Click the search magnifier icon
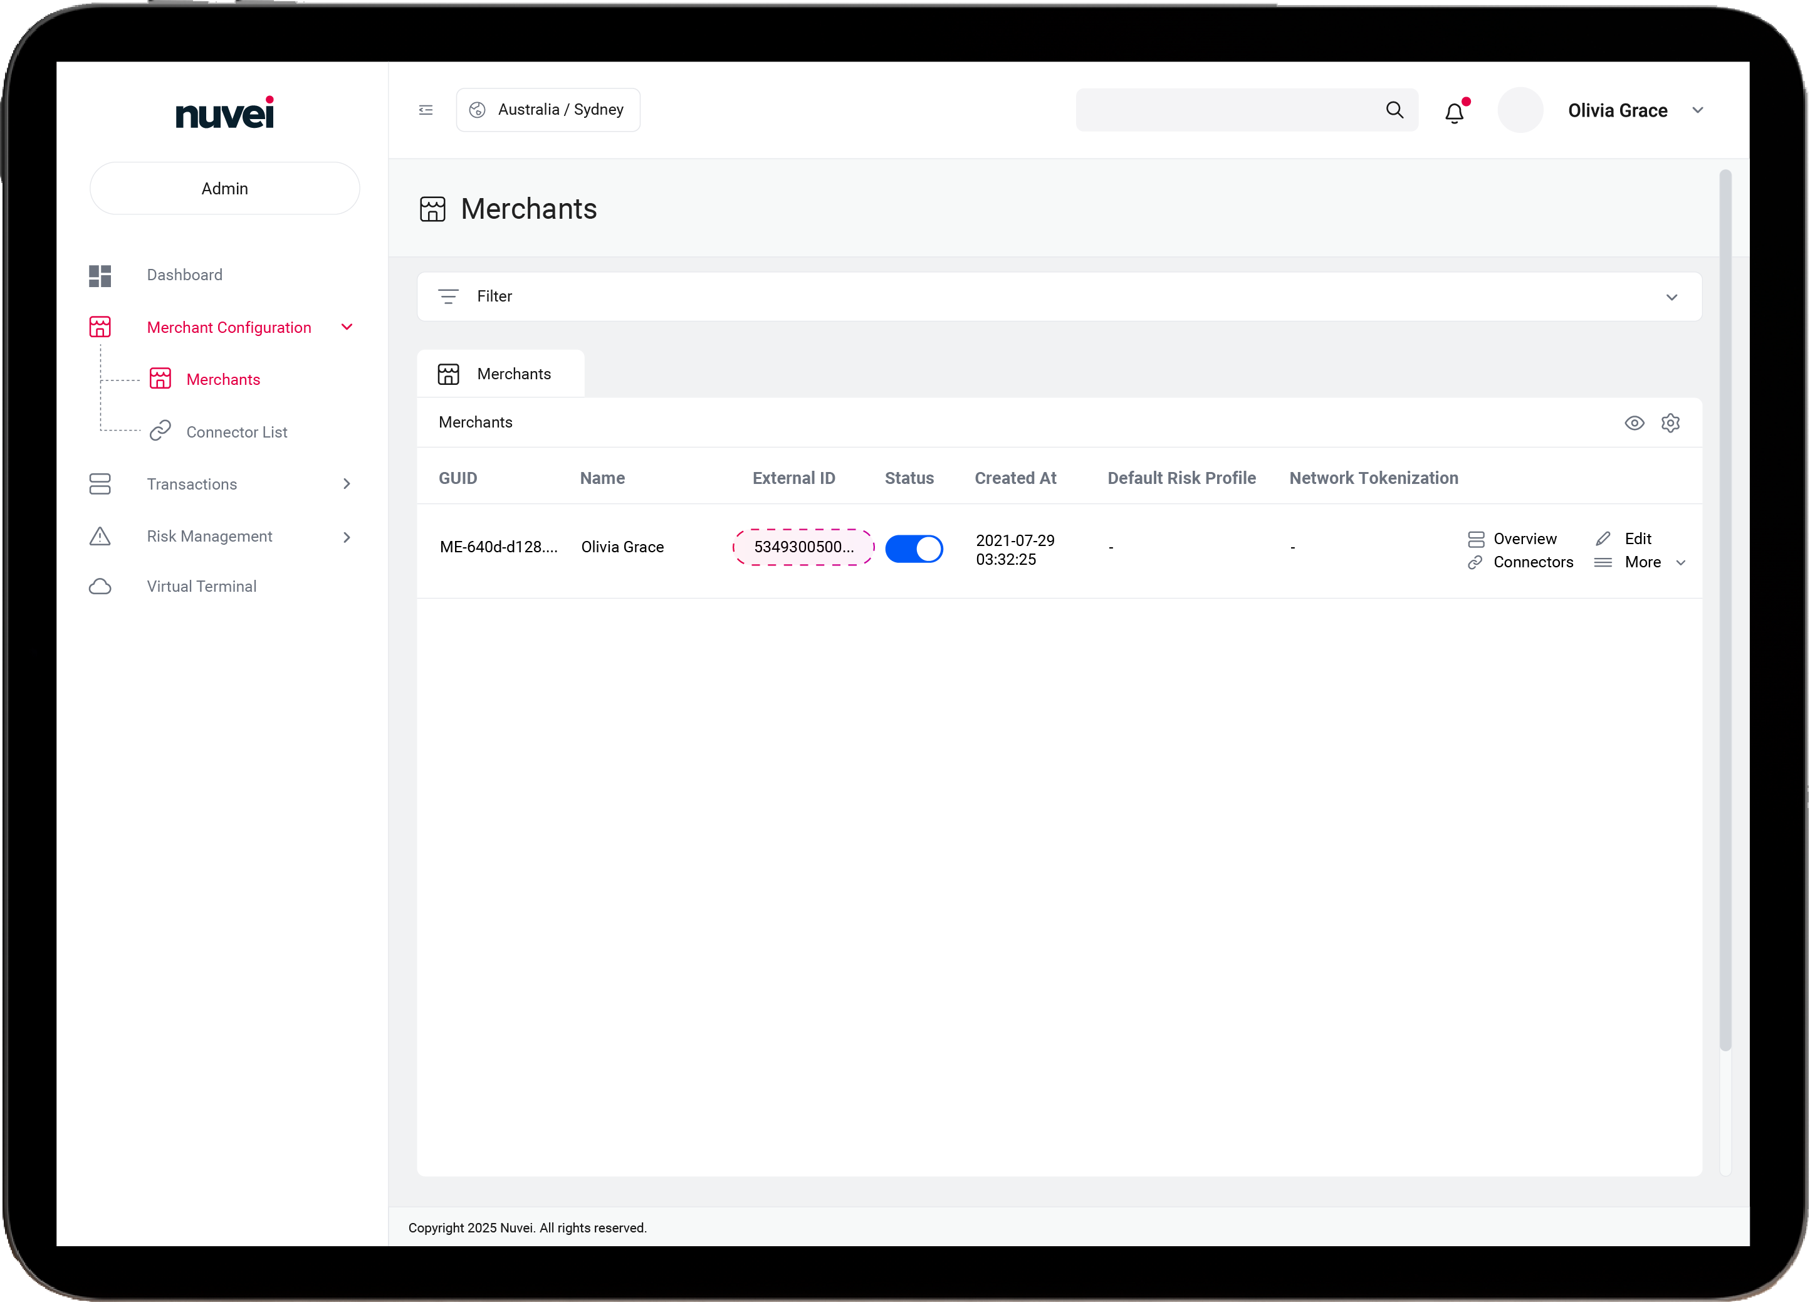The height and width of the screenshot is (1302, 1810). pos(1394,110)
